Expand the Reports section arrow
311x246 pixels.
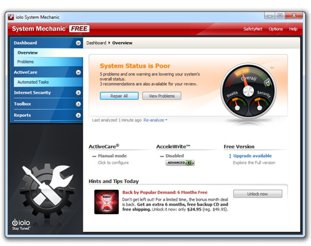78,115
